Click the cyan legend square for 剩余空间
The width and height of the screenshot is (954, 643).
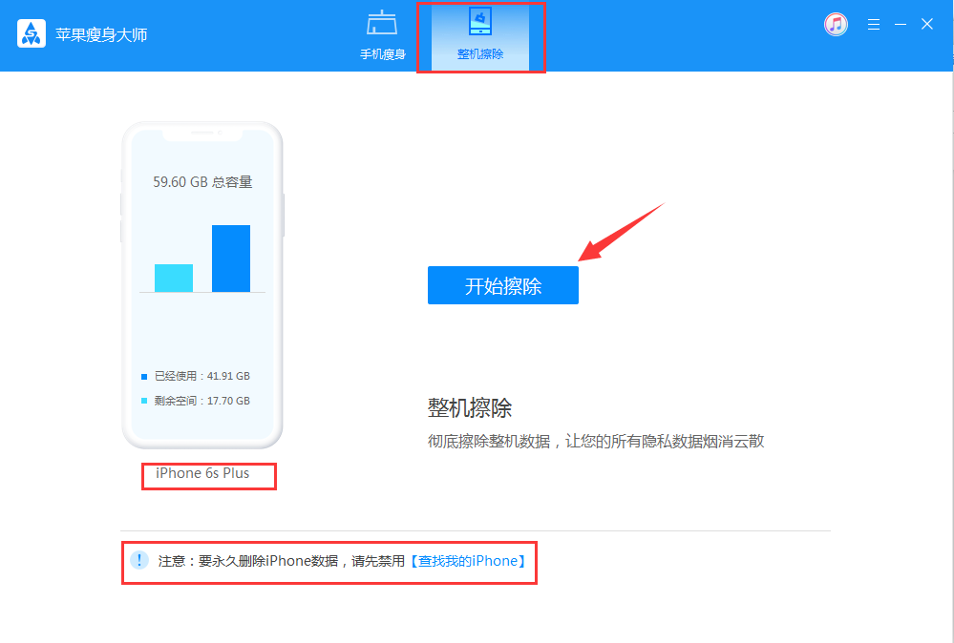pyautogui.click(x=144, y=401)
